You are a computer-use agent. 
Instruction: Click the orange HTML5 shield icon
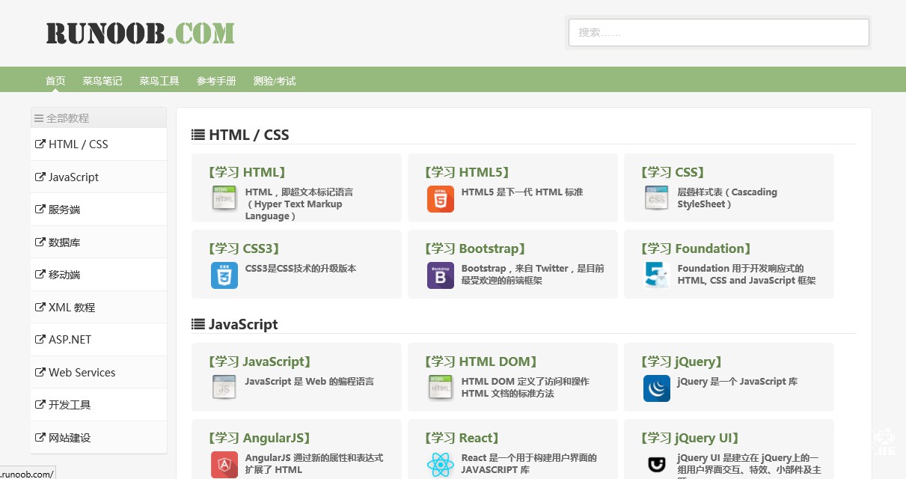click(441, 198)
